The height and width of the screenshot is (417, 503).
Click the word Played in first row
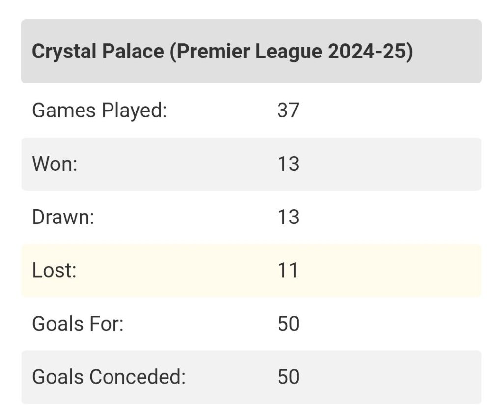[x=134, y=111]
